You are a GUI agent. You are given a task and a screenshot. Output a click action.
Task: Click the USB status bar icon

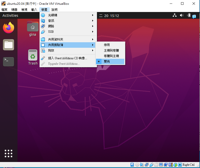(151, 165)
